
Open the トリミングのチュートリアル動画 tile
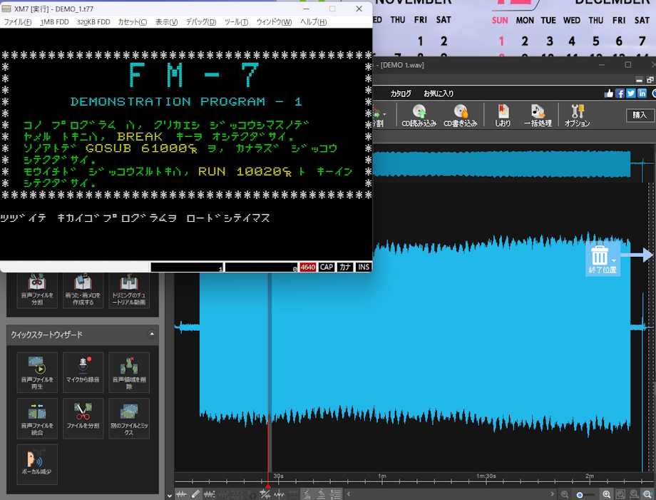click(129, 290)
